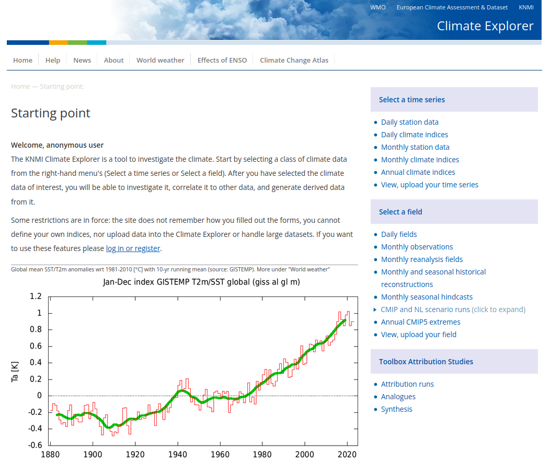Open Monthly reanalysis fields

click(x=422, y=259)
